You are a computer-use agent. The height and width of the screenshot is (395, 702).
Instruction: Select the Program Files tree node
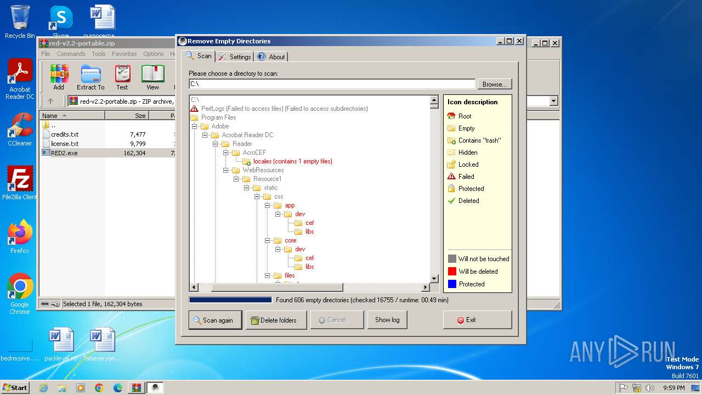218,117
